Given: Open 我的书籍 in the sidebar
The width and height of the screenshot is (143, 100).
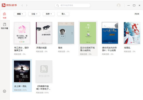Looking at the screenshot, I should coord(4,26).
